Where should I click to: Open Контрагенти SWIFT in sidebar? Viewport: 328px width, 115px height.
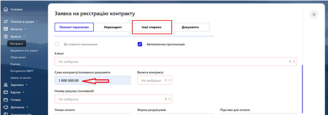(x=22, y=71)
